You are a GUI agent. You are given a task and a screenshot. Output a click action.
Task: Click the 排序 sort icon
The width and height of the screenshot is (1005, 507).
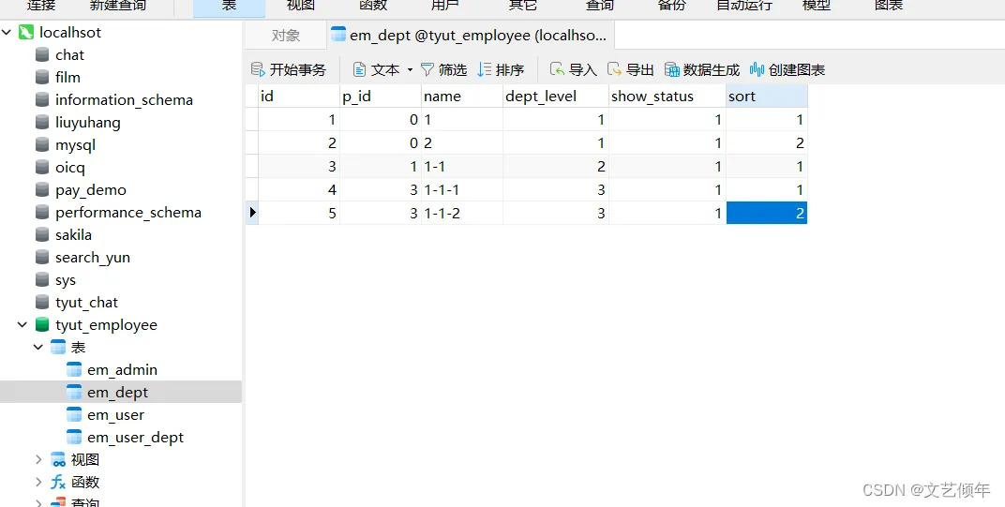tap(485, 70)
